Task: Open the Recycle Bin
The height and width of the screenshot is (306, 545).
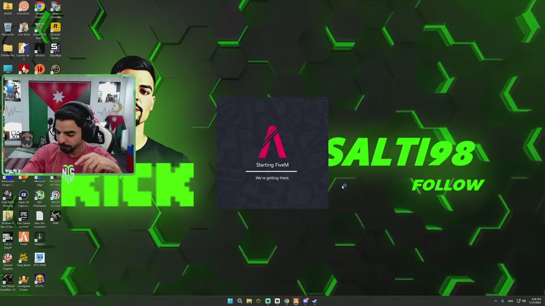Action: click(8, 30)
